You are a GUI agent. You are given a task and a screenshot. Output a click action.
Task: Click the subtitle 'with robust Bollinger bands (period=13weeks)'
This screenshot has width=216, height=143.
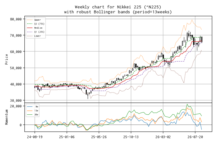coord(118,12)
